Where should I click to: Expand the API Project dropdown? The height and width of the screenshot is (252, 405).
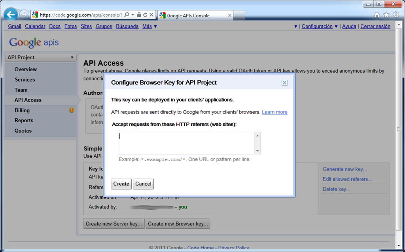point(41,57)
